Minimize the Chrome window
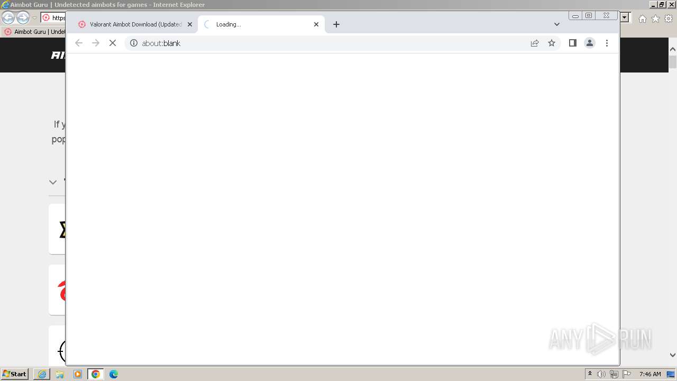 click(575, 16)
